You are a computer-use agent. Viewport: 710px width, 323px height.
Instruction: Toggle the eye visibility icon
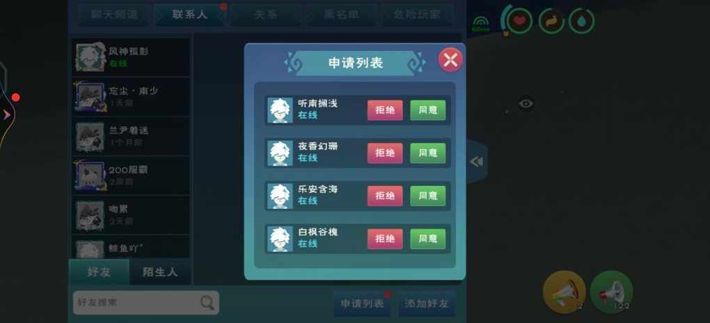(526, 104)
